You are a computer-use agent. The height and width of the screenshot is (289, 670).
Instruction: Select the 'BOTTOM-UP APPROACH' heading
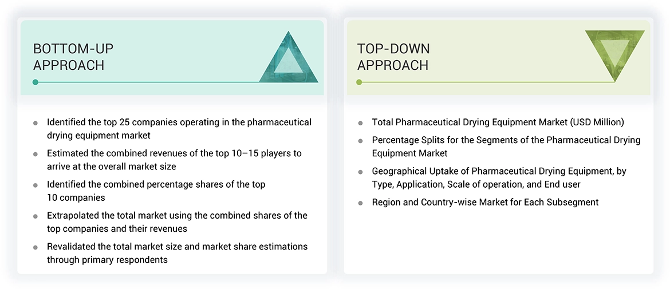click(69, 57)
